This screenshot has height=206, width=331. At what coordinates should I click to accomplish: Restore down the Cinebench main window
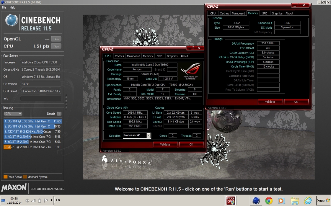(x=324, y=2)
